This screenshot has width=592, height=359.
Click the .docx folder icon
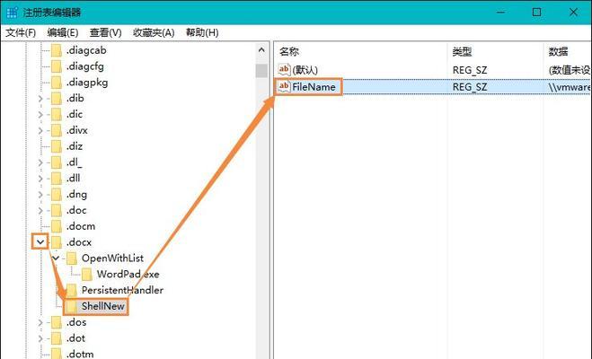[x=57, y=242]
